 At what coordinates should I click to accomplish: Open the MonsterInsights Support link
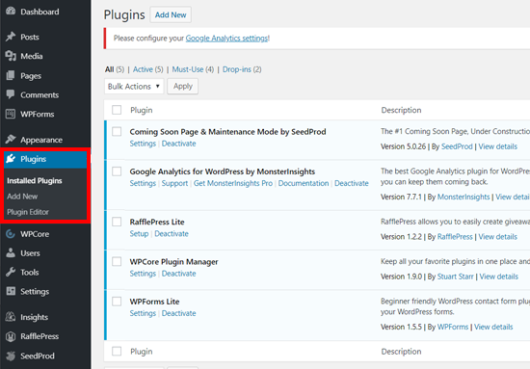coord(174,183)
